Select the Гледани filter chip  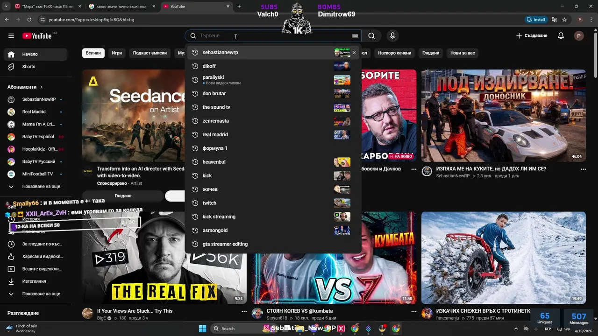click(431, 53)
